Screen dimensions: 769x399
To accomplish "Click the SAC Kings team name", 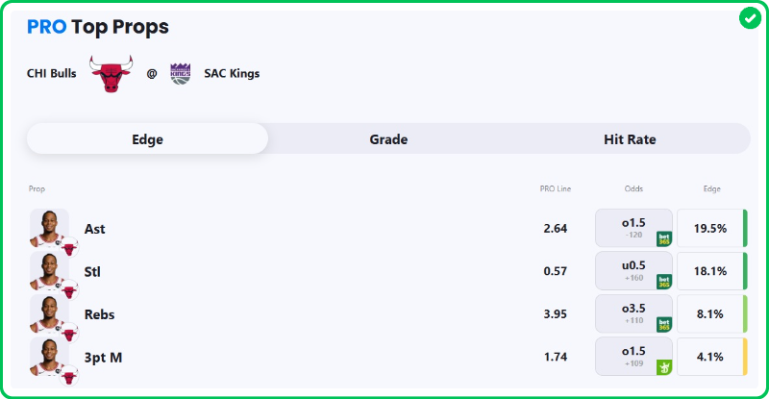I will tap(232, 73).
